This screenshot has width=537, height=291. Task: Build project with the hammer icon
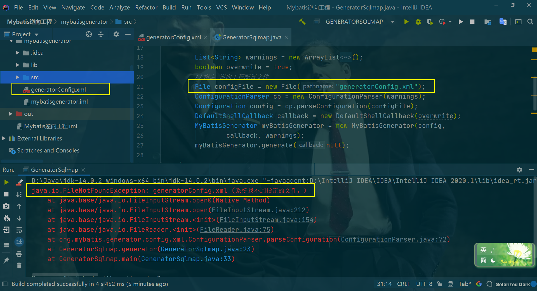(302, 22)
